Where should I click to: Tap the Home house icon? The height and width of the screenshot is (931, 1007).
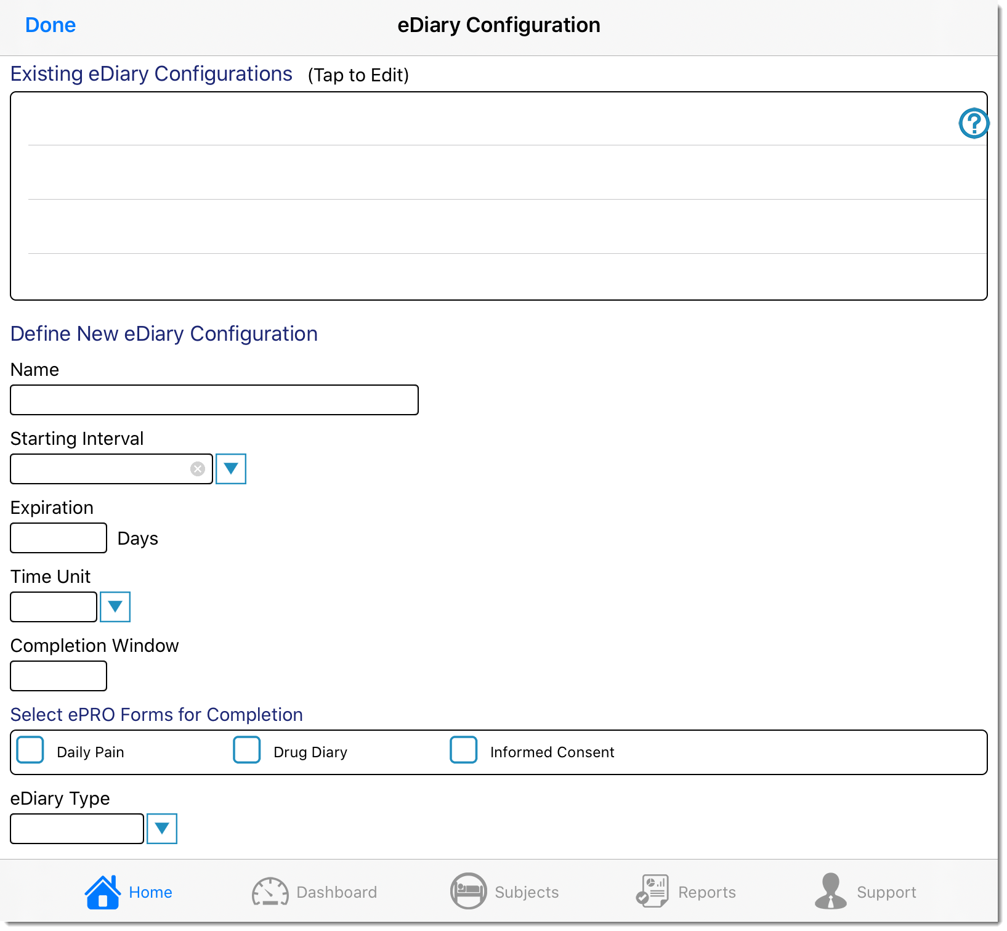103,892
